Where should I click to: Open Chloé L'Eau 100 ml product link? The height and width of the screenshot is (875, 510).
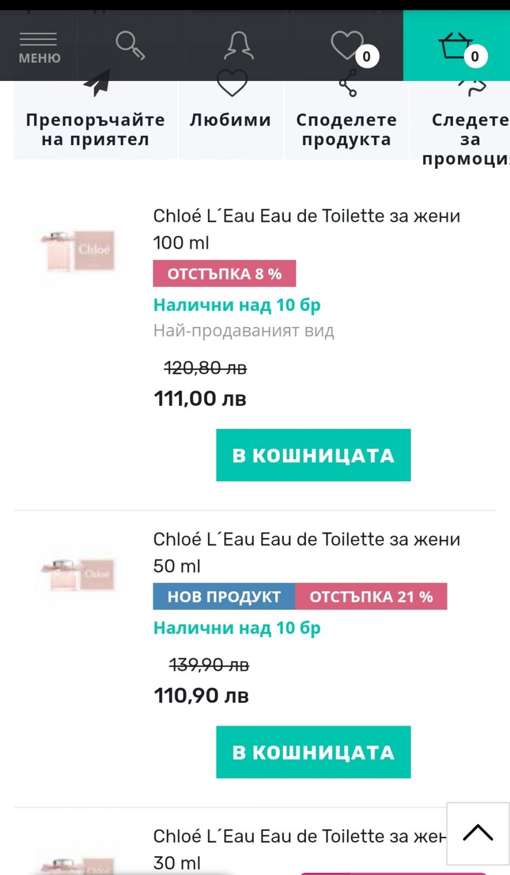(x=306, y=229)
